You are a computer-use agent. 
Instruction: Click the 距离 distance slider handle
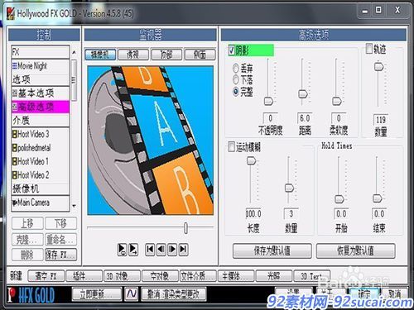coord(303,93)
